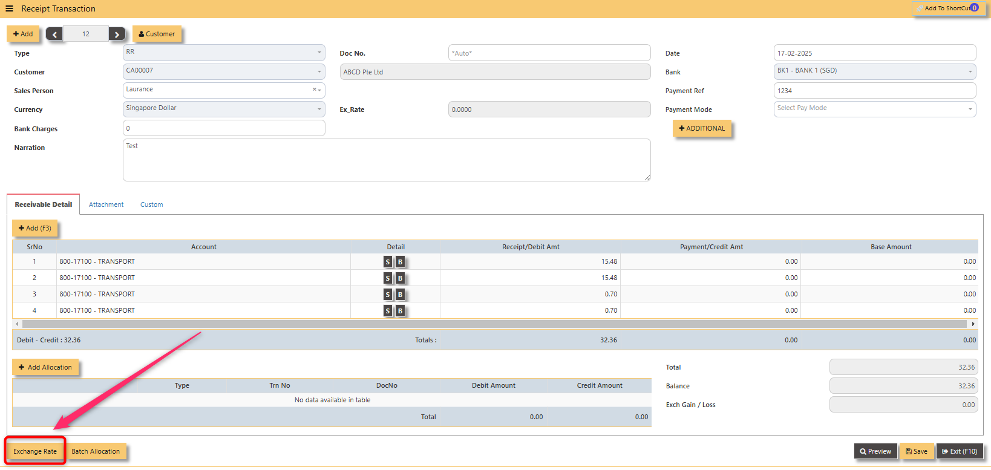Go to next record arrow
The width and height of the screenshot is (991, 470).
tap(117, 34)
